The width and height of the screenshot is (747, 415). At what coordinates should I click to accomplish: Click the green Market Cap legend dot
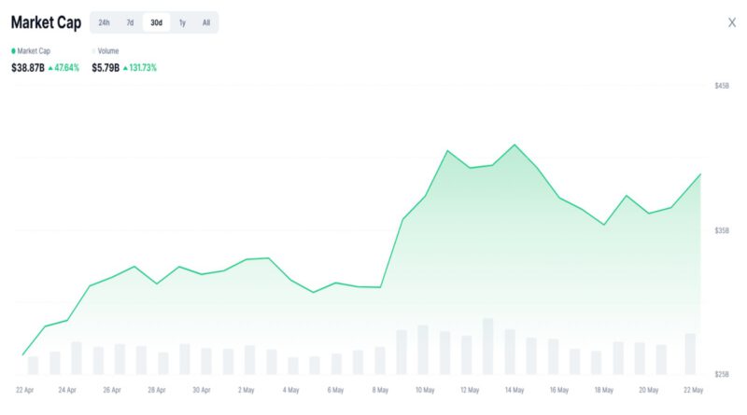coord(13,51)
